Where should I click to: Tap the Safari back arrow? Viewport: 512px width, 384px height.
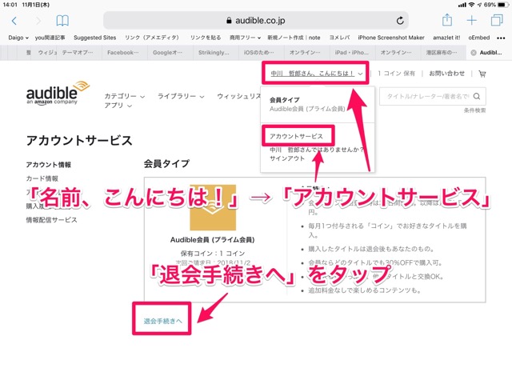pos(14,21)
